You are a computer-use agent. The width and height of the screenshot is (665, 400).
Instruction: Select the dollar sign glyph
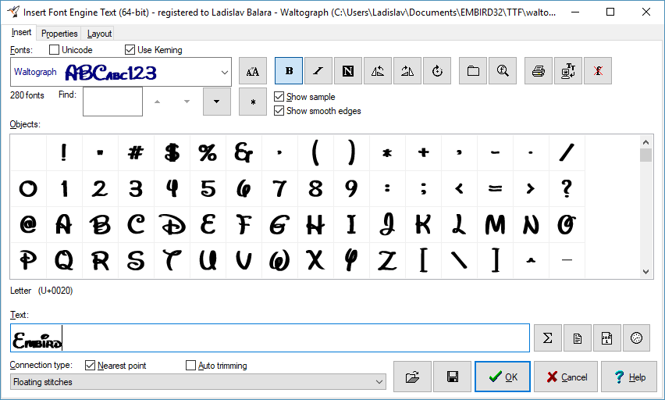coord(172,152)
